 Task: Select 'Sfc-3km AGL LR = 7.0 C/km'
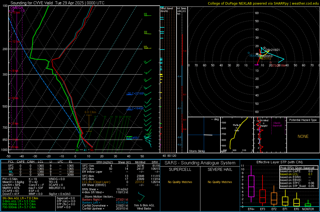click(x=20, y=198)
